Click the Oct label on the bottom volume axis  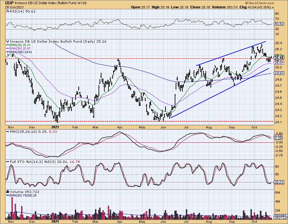coord(254,222)
